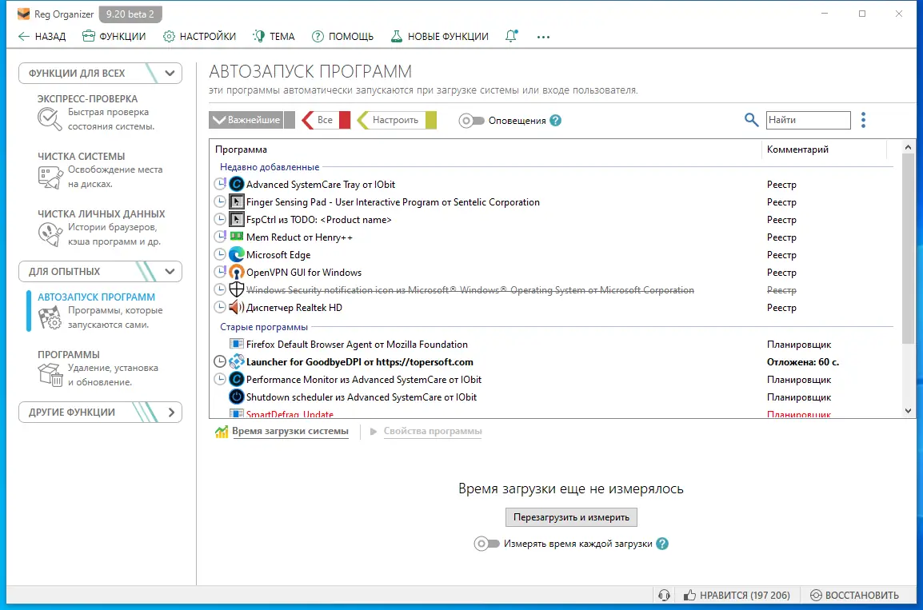The width and height of the screenshot is (923, 610).
Task: Go back with НАЗАД
Action: tap(42, 37)
